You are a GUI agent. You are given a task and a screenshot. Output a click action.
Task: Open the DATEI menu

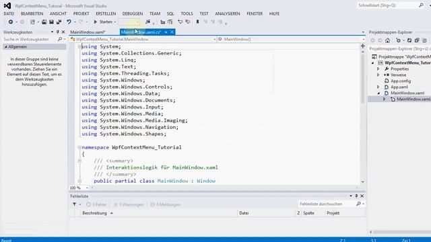coord(9,13)
